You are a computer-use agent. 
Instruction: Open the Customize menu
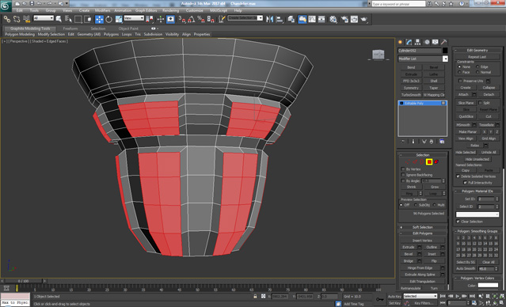(x=195, y=10)
